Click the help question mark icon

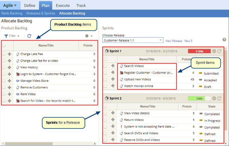(x=224, y=40)
